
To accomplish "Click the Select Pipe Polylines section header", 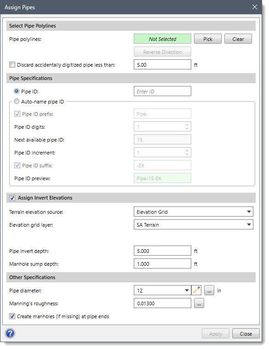I will coord(131,26).
